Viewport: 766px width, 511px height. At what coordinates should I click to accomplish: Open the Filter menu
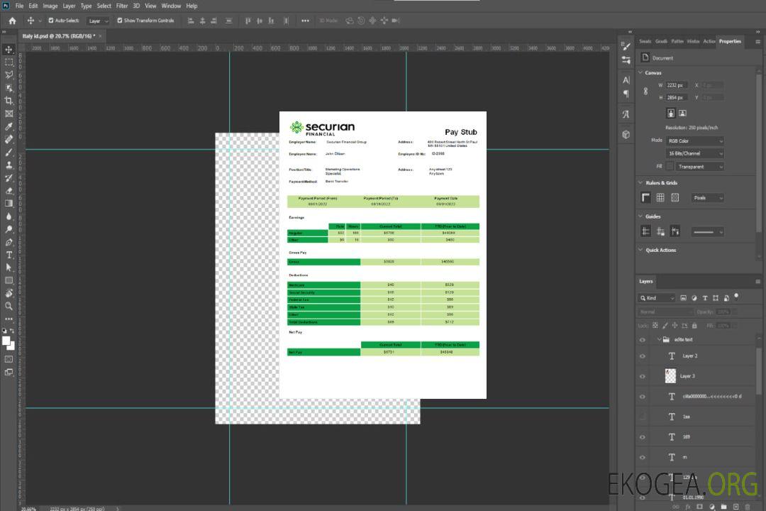(122, 6)
